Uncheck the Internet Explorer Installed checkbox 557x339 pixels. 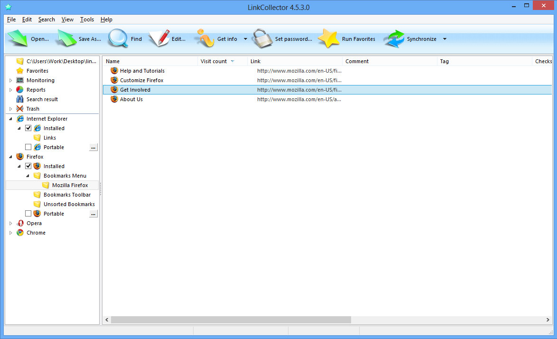tap(28, 128)
